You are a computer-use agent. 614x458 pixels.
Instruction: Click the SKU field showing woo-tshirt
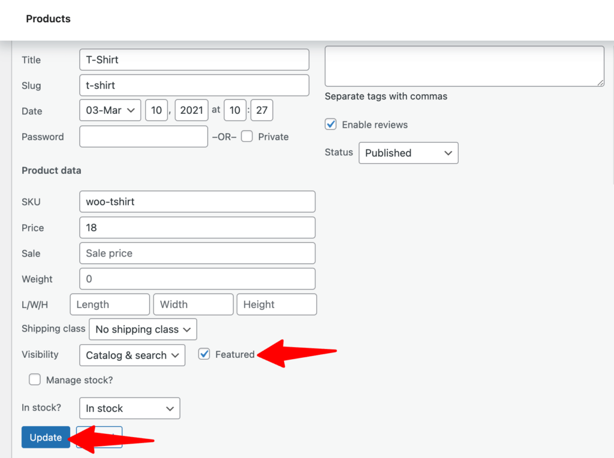pyautogui.click(x=197, y=201)
